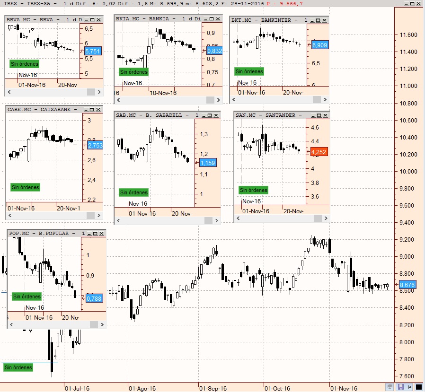The height and width of the screenshot is (392, 425).
Task: Click the red 'P : 9.566,7' title text
Action: (x=284, y=4)
